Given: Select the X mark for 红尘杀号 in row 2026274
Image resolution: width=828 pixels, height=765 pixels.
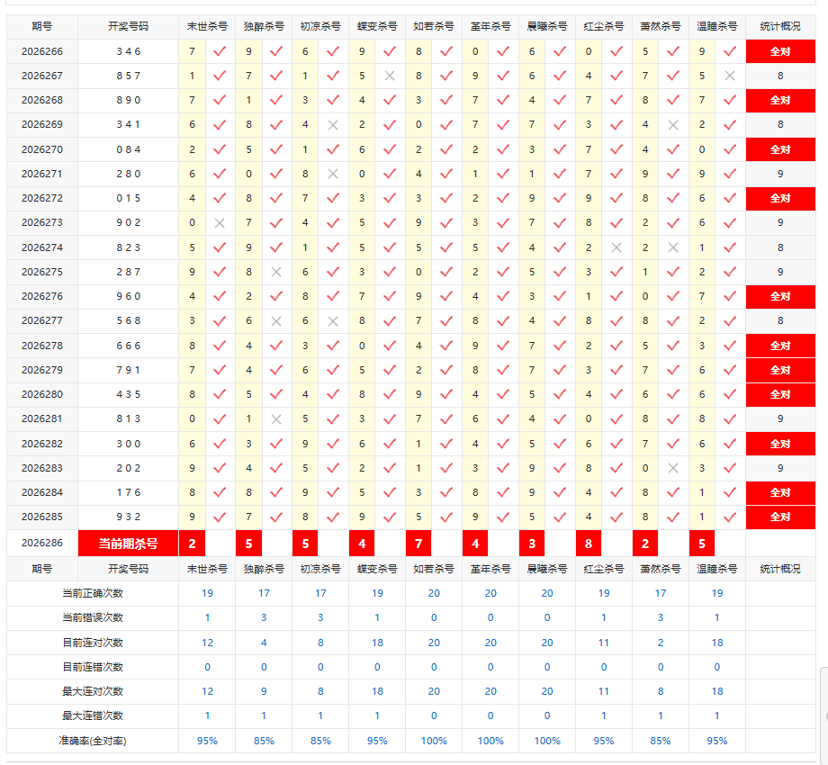Looking at the screenshot, I should point(616,247).
